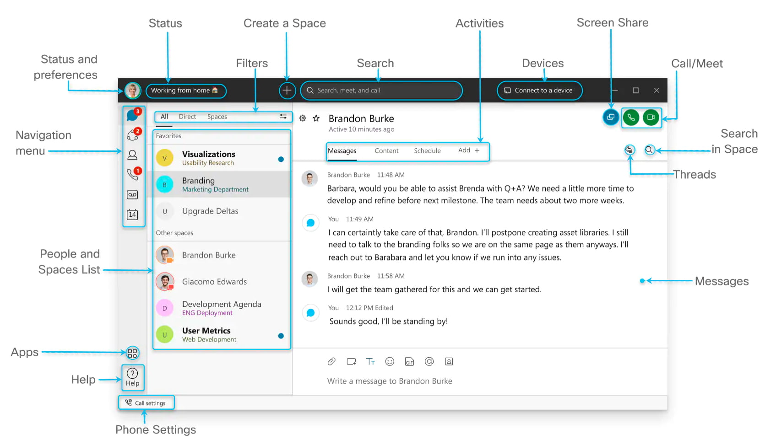Image resolution: width=765 pixels, height=440 pixels.
Task: Open the Working from home status menu
Action: [x=185, y=91]
